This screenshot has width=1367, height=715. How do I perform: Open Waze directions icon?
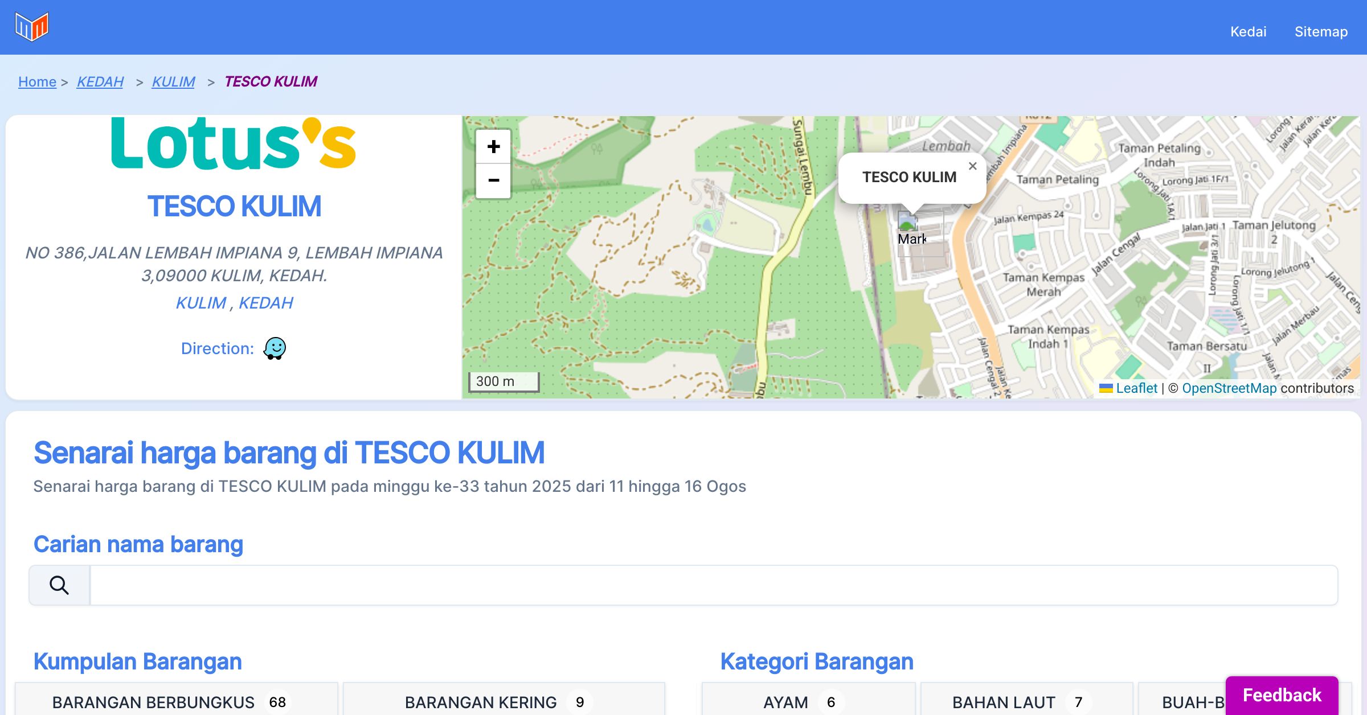(x=275, y=348)
